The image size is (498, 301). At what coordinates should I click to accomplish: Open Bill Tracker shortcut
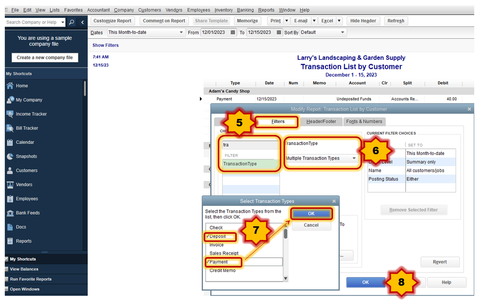(27, 128)
